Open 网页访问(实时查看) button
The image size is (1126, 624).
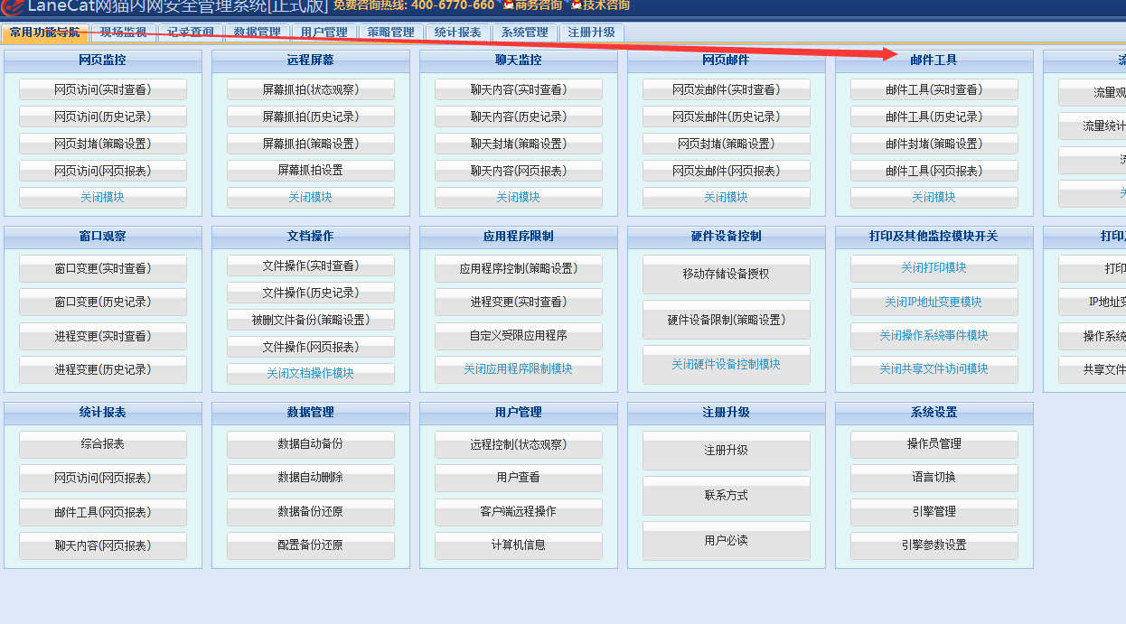point(102,90)
